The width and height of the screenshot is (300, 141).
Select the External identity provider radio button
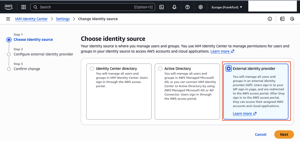pos(228,69)
